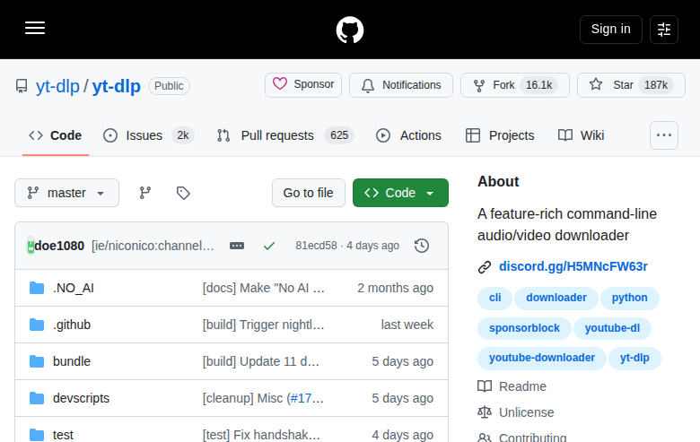700x442 pixels.
Task: Open the .github folder
Action: coord(72,325)
